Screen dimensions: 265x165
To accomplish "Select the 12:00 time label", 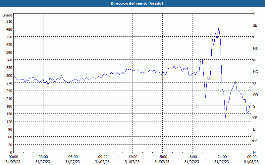I will (x=132, y=157).
